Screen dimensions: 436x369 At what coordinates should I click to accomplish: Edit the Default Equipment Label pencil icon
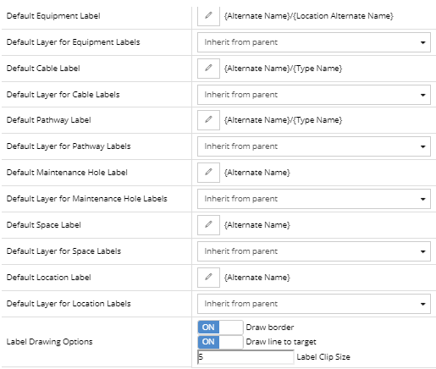(208, 16)
